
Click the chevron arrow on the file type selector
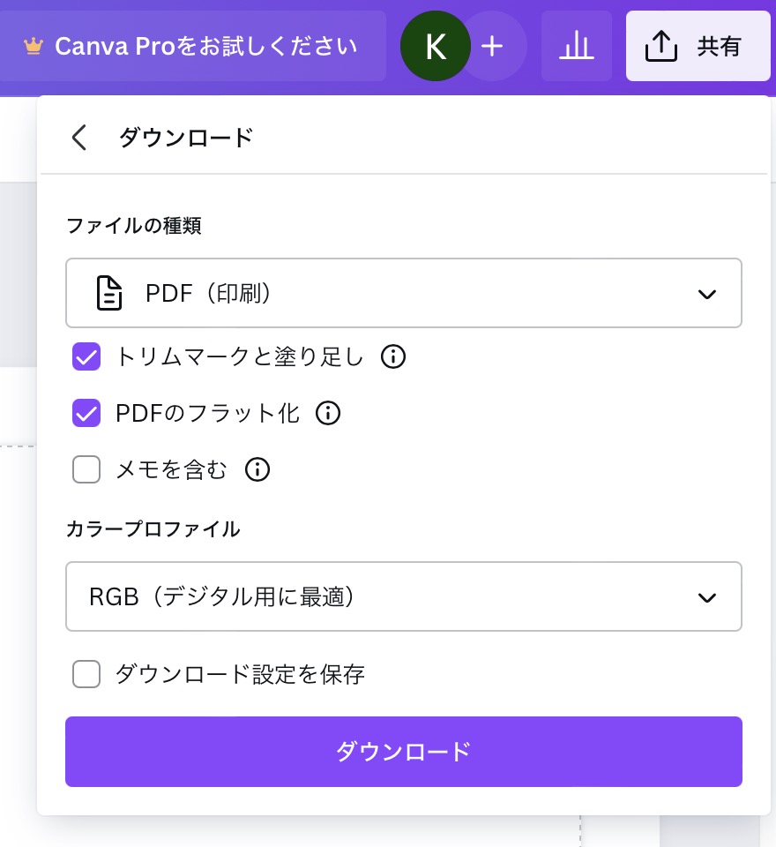point(706,294)
